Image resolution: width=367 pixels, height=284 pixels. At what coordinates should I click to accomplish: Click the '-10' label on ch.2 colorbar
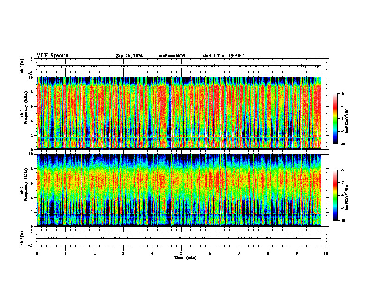pos(342,221)
